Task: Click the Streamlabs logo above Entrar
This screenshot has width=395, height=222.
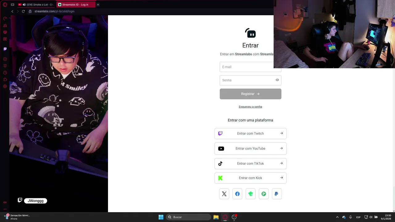Action: pyautogui.click(x=251, y=33)
